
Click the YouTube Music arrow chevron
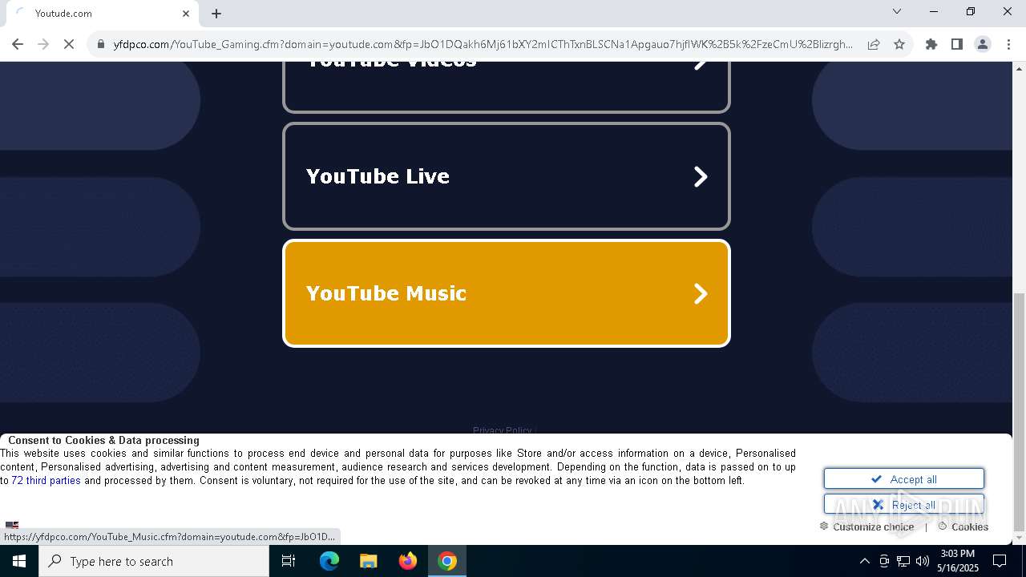(701, 293)
